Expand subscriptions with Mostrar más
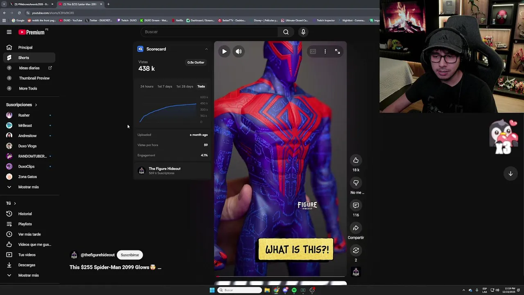The width and height of the screenshot is (524, 295). point(29,187)
